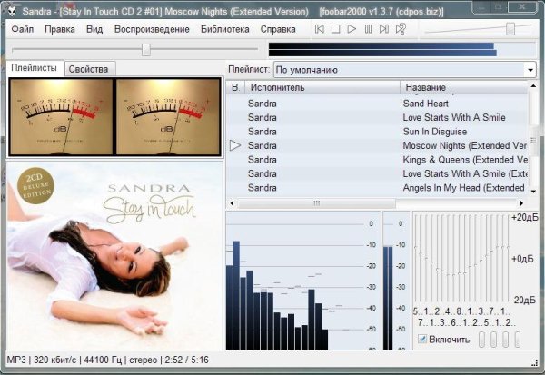Click the horizontal scrollbar thumb
This screenshot has width=545, height=375.
click(x=316, y=203)
